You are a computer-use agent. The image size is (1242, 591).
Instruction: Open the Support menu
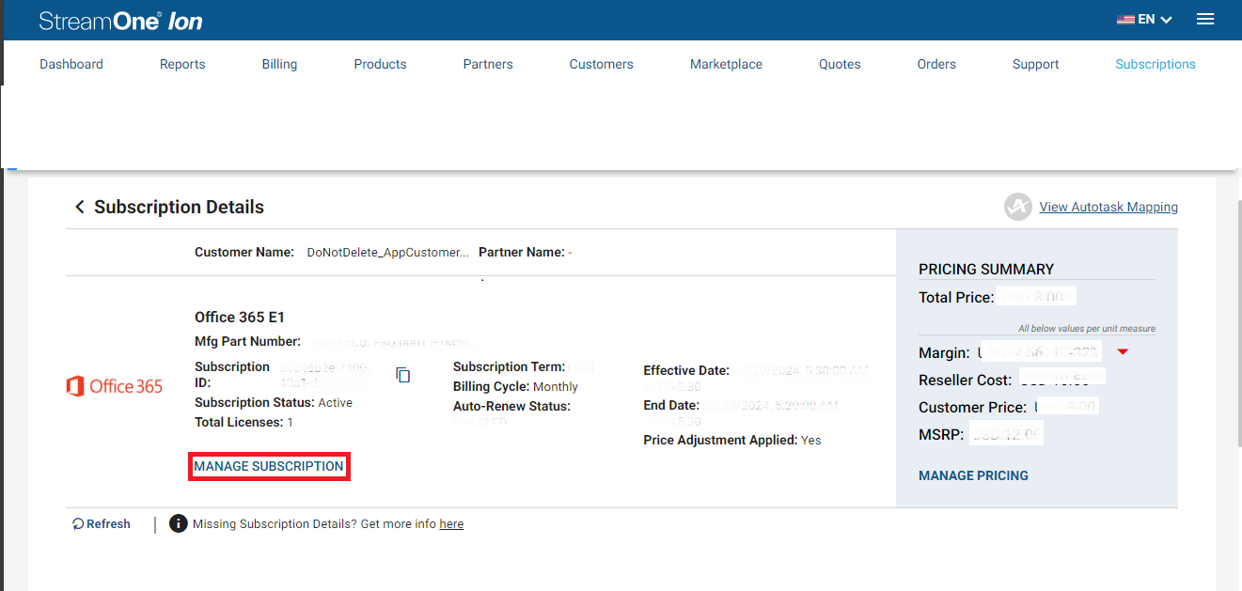(1036, 64)
